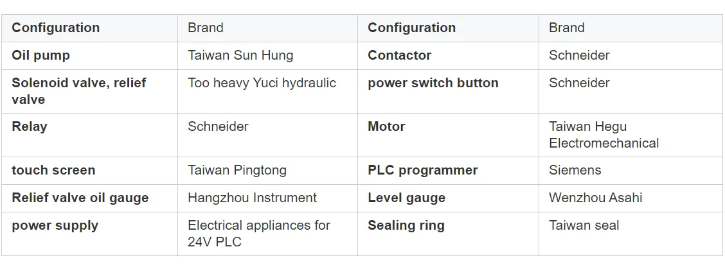Click "Electrical appliances for 24V PLC" text

tap(258, 234)
